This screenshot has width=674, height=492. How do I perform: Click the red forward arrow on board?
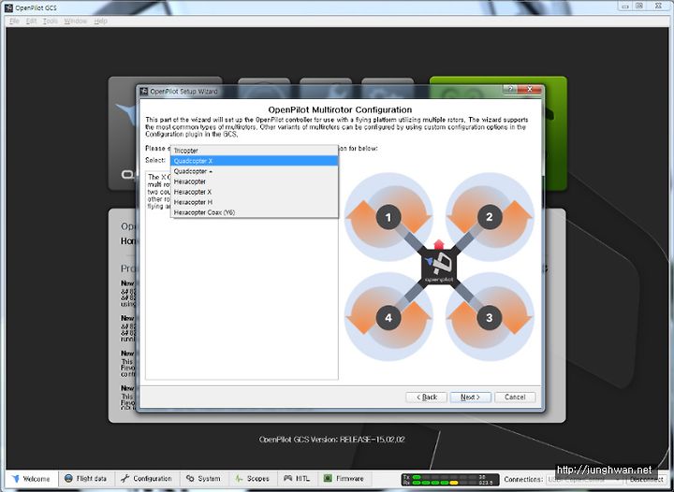[x=439, y=245]
